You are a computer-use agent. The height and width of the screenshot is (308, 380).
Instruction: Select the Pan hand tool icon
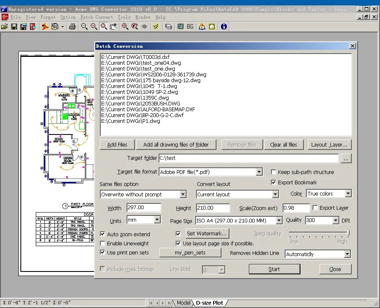(x=113, y=27)
